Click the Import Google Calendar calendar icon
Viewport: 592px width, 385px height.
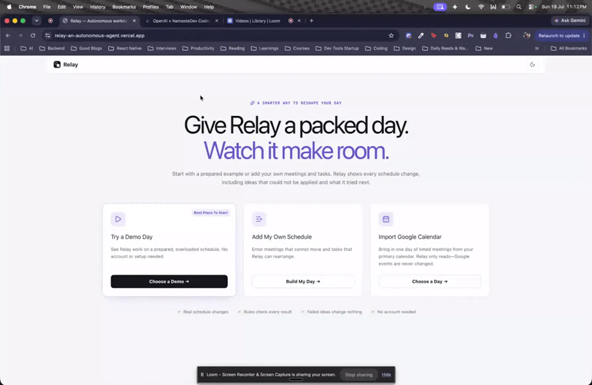pyautogui.click(x=386, y=219)
